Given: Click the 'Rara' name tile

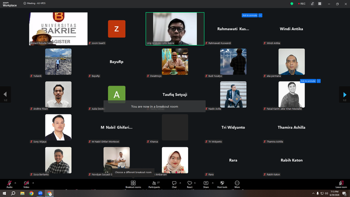Looking at the screenshot, I should coord(234,160).
